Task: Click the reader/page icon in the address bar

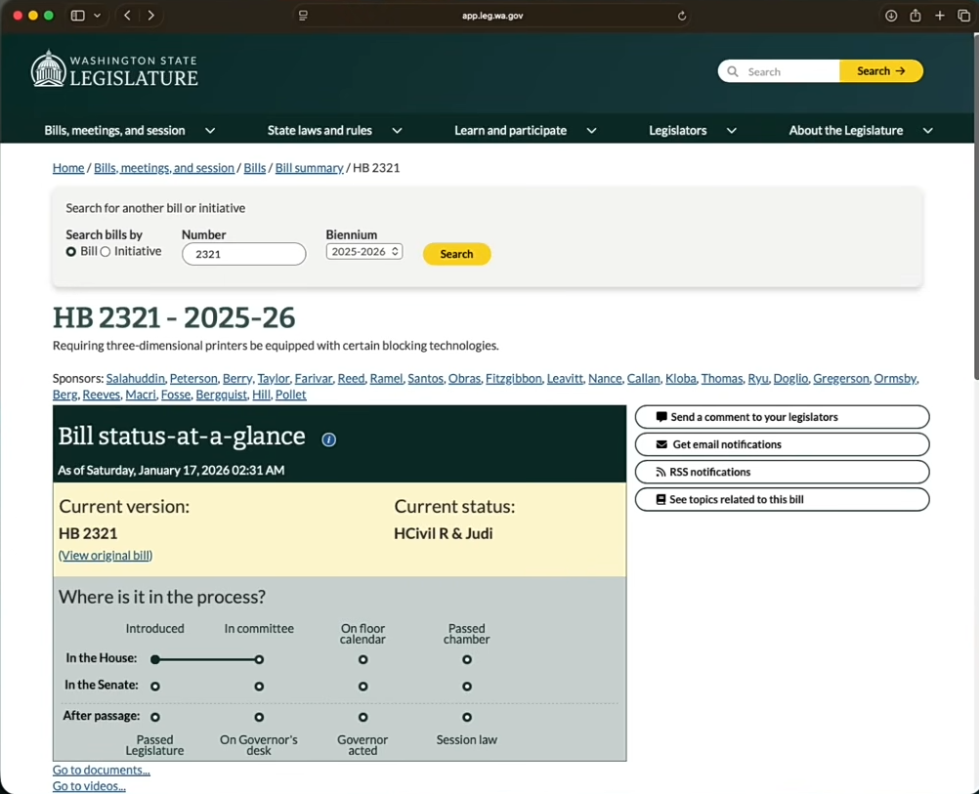Action: tap(303, 16)
